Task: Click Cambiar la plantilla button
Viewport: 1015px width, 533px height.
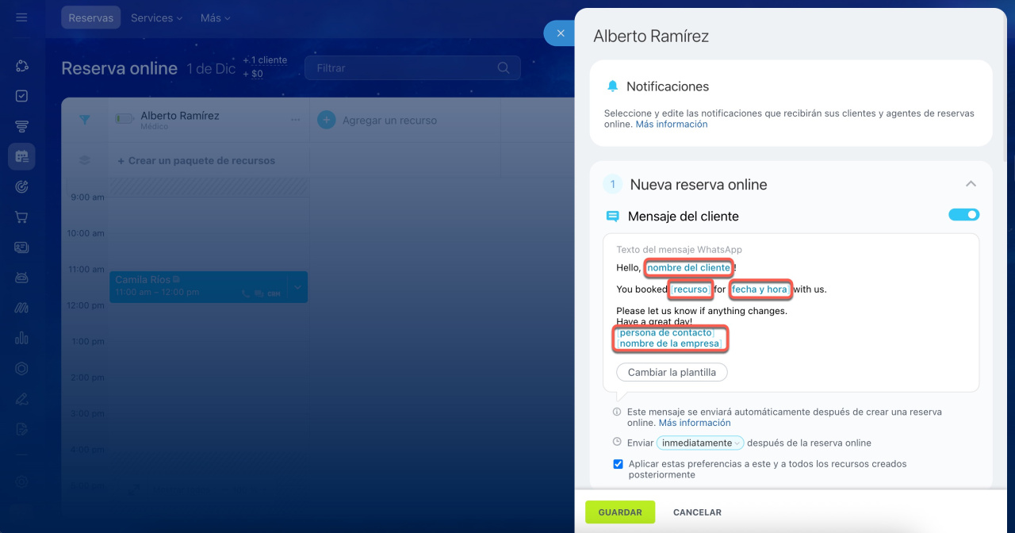Action: [672, 372]
